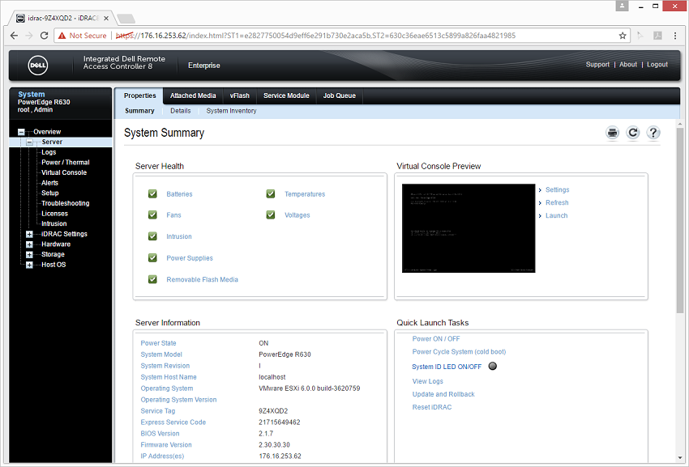Image resolution: width=689 pixels, height=467 pixels.
Task: Click the Voltages health check icon
Action: coord(271,214)
